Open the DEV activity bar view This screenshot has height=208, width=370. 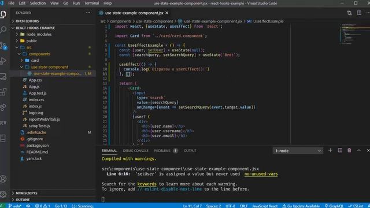[x=3, y=123]
